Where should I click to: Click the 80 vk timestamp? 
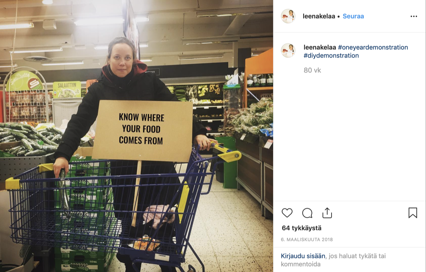point(312,70)
